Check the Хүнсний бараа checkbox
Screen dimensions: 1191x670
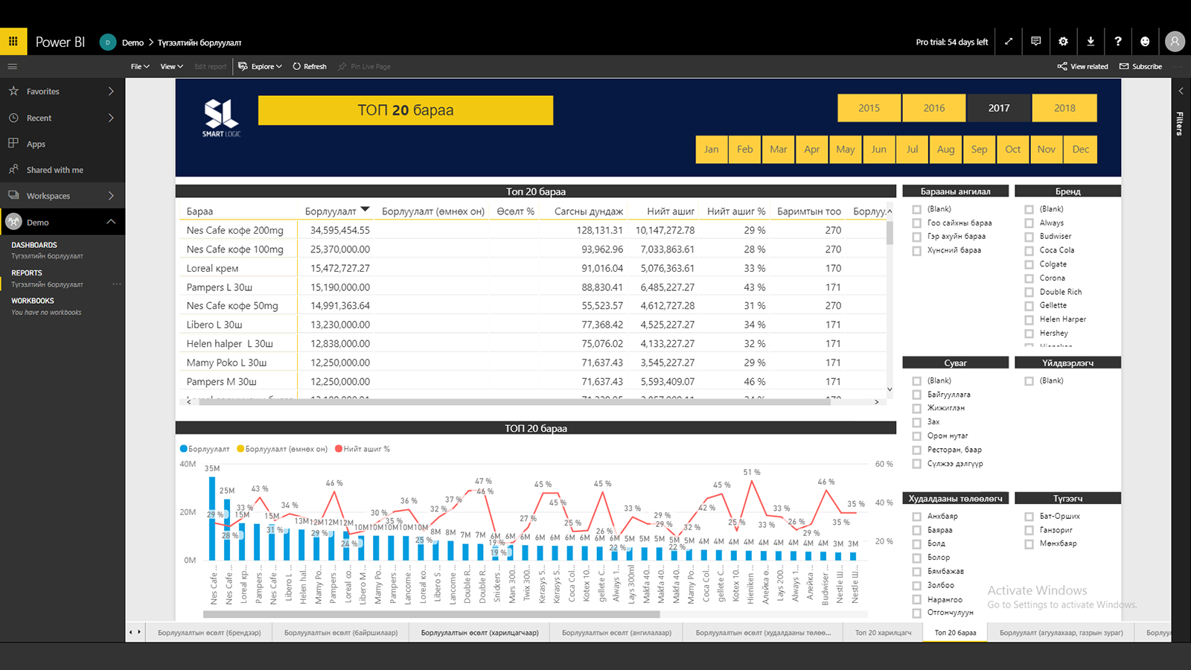[x=917, y=251]
